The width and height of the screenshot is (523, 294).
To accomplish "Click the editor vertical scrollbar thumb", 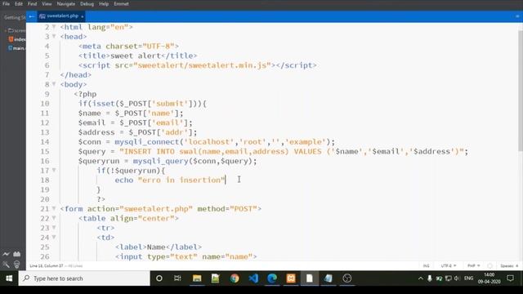I will pos(521,90).
